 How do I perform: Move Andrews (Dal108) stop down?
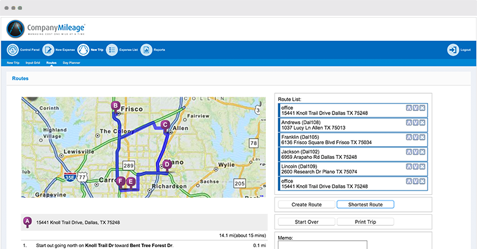tap(415, 123)
